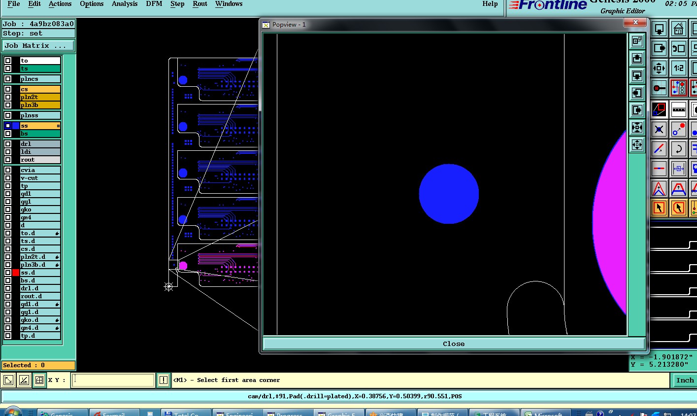The width and height of the screenshot is (697, 416).
Task: Click popview pan up icon
Action: coord(637,59)
